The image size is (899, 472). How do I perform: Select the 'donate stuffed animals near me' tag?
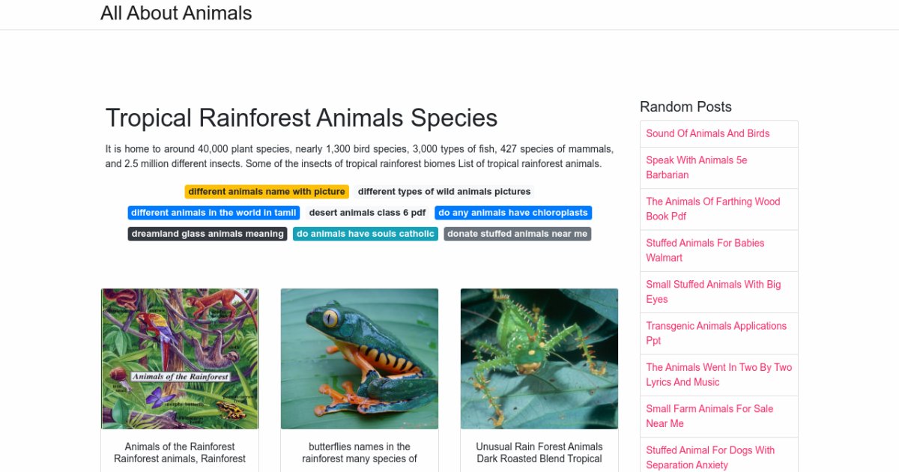517,234
